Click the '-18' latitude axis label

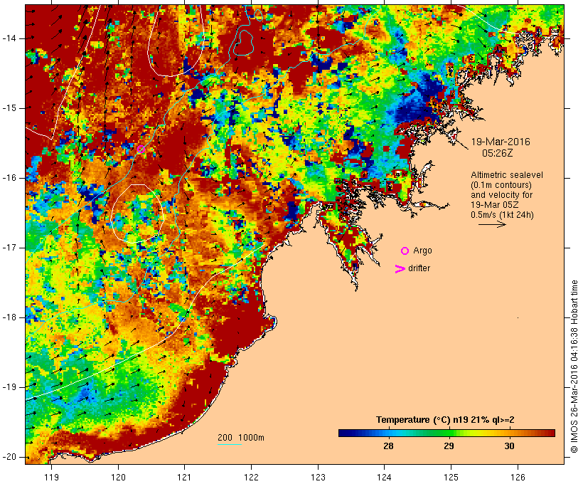point(9,317)
